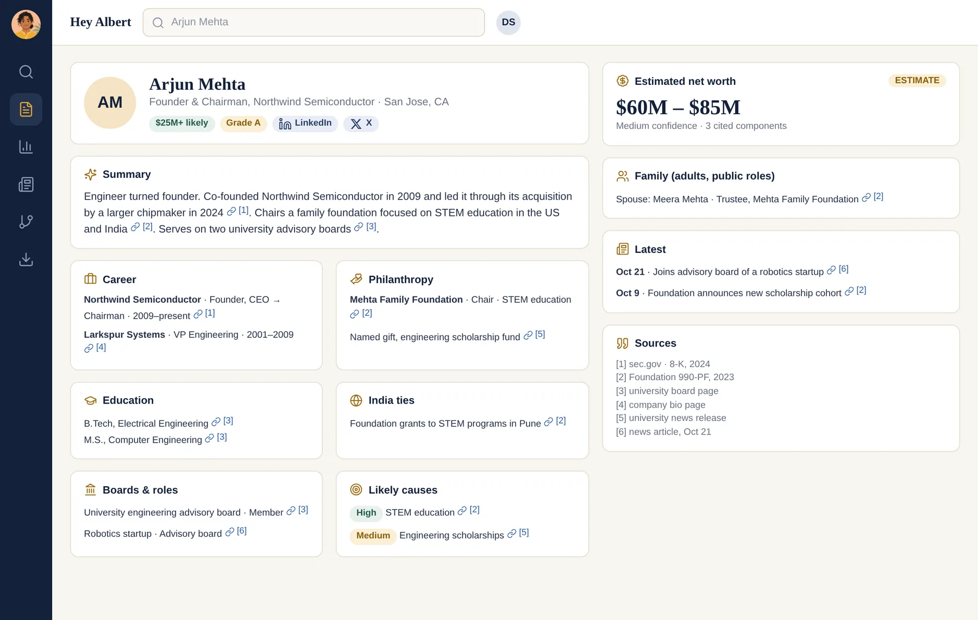Open citation [4] under Larkspur Systems
Image resolution: width=978 pixels, height=620 pixels.
pos(95,348)
